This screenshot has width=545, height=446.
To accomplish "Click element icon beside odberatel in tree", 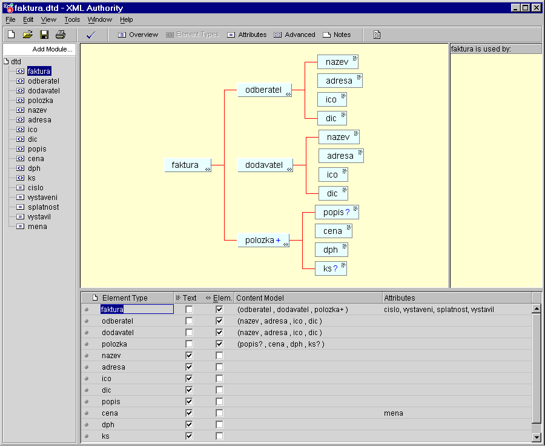I will (x=21, y=81).
